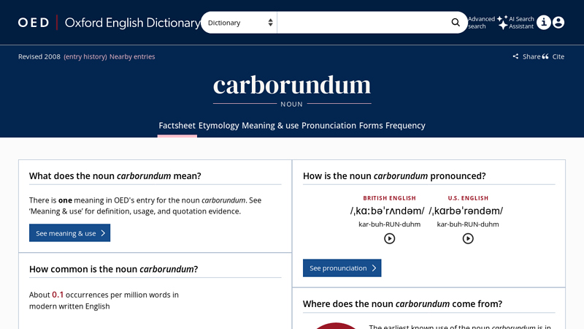The image size is (584, 329).
Task: Open Nearby entries
Action: pyautogui.click(x=132, y=56)
